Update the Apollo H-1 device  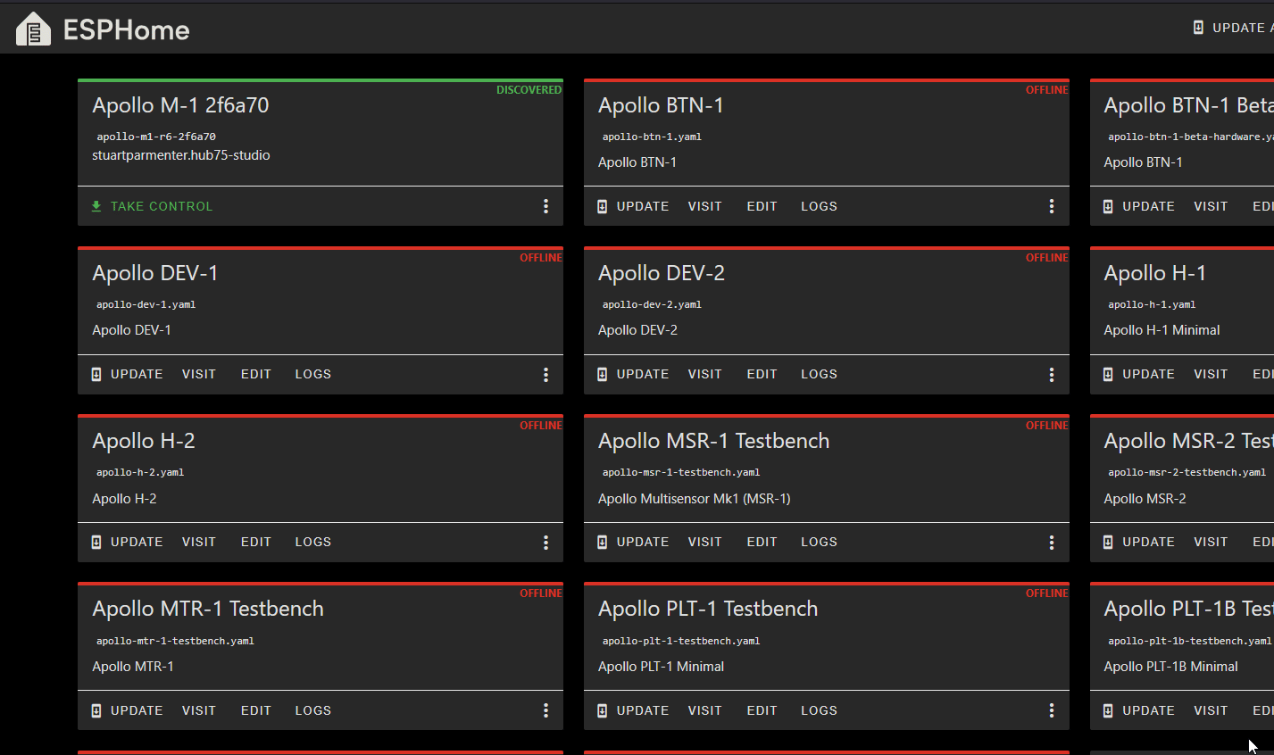[x=1139, y=374]
